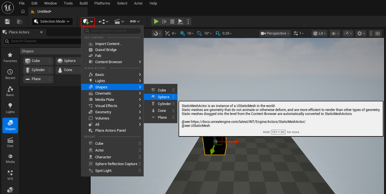Toggle rotation snapping icon in viewport
386x194 pixels.
click(200, 33)
